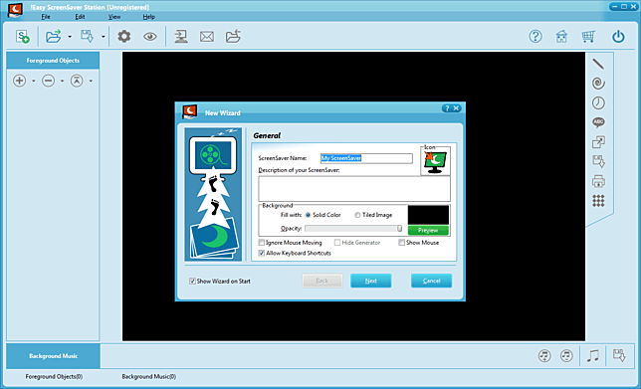The width and height of the screenshot is (641, 389).
Task: Click the Cancel button in the wizard
Action: click(431, 281)
